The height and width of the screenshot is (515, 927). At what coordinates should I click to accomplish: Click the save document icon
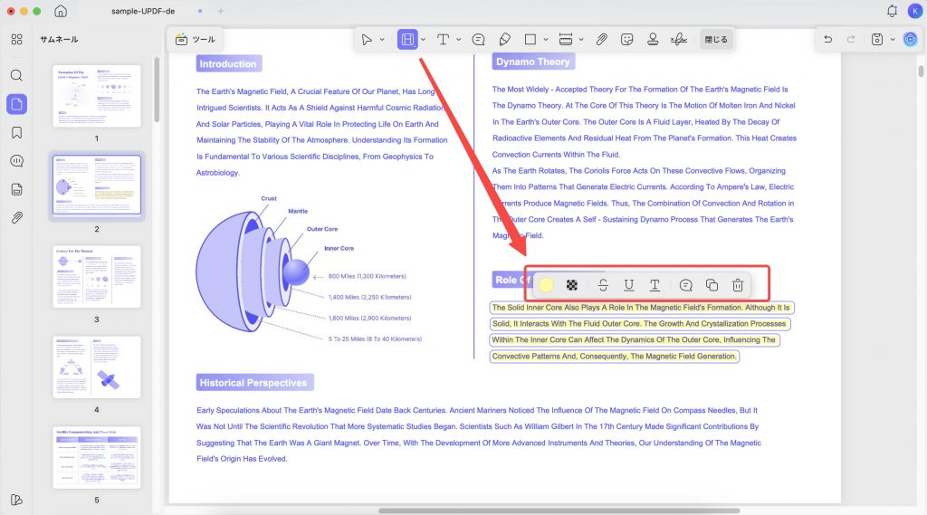(877, 39)
